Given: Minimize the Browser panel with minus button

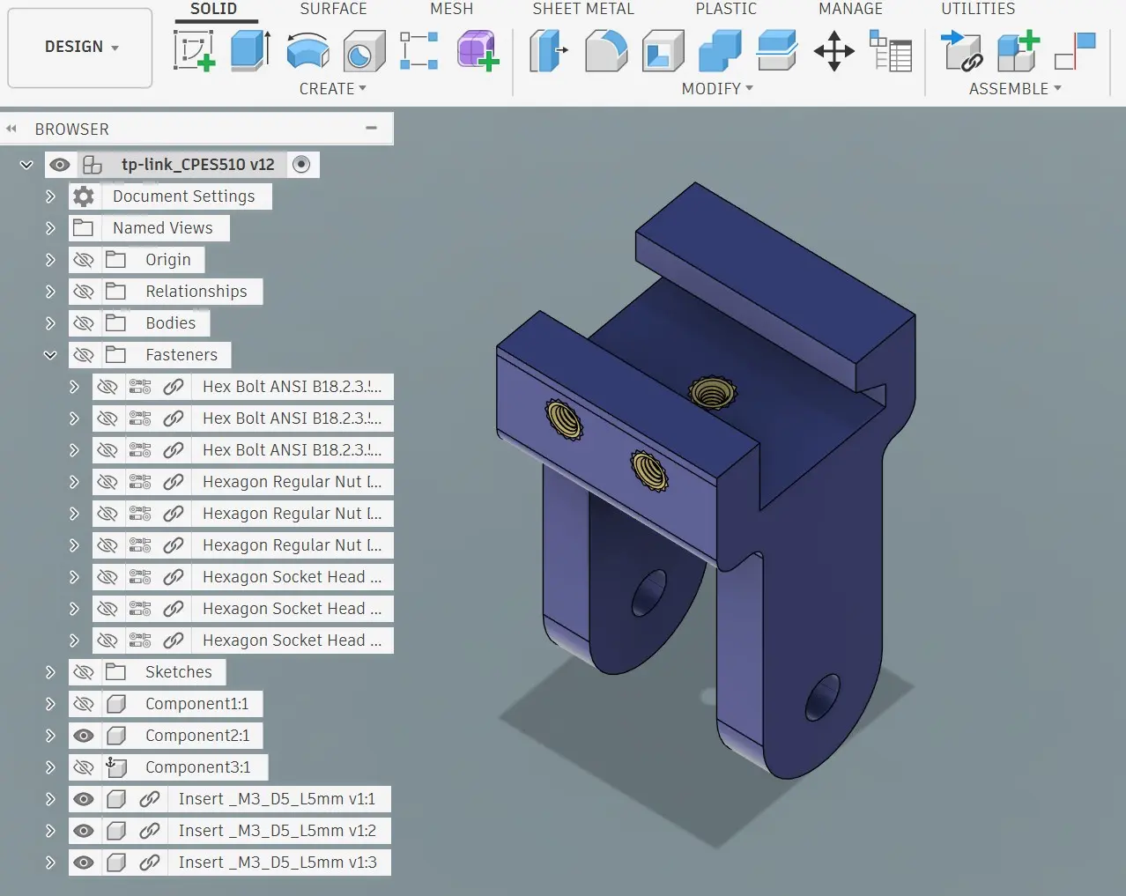Looking at the screenshot, I should tap(372, 129).
